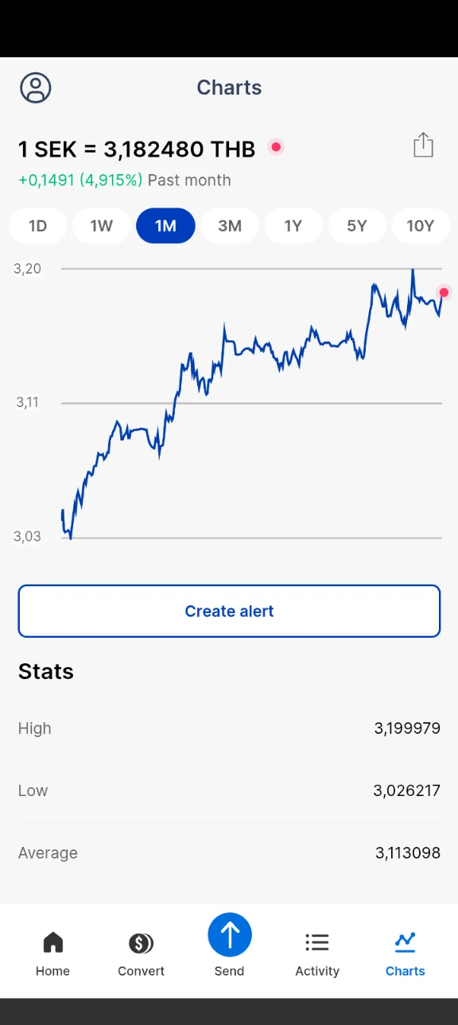The width and height of the screenshot is (458, 1025).
Task: Tap the blue Send arrow button
Action: coord(230,934)
